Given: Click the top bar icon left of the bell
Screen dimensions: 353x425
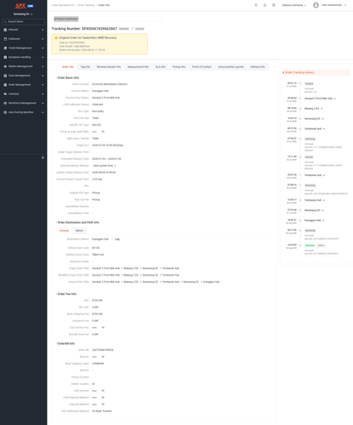Looking at the screenshot, I should tap(256, 5).
